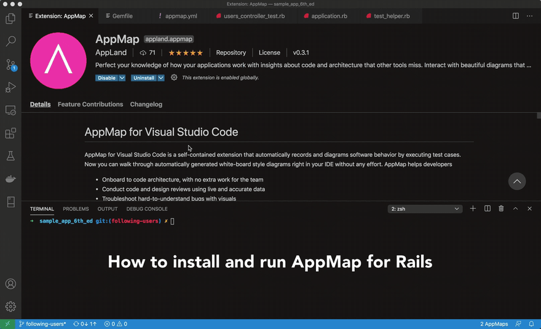The image size is (541, 329).
Task: Click the details page scrollbar thumb
Action: (x=539, y=116)
